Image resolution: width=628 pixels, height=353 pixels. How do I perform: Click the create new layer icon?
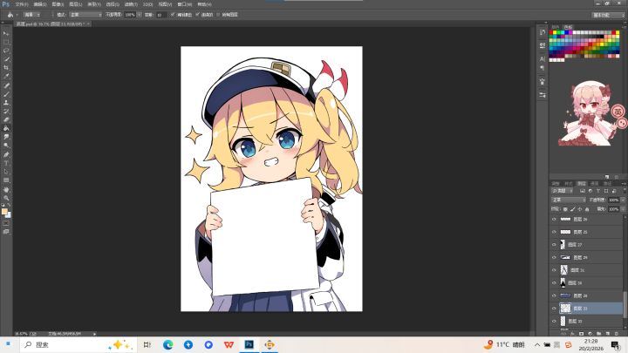(x=608, y=333)
